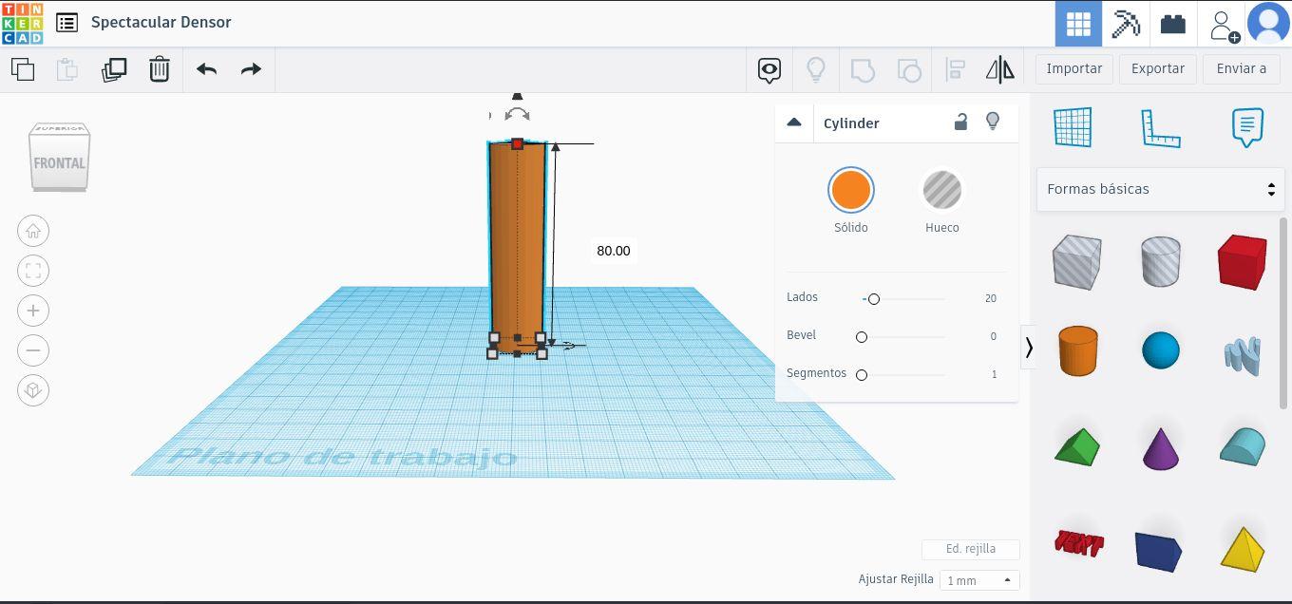Select the Ruler tool icon
The image size is (1292, 604).
[1160, 127]
